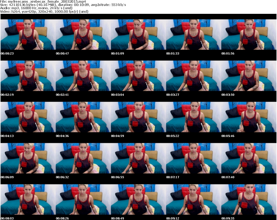Click the File name header line
Screen dimensions: 277x220
point(43,1)
